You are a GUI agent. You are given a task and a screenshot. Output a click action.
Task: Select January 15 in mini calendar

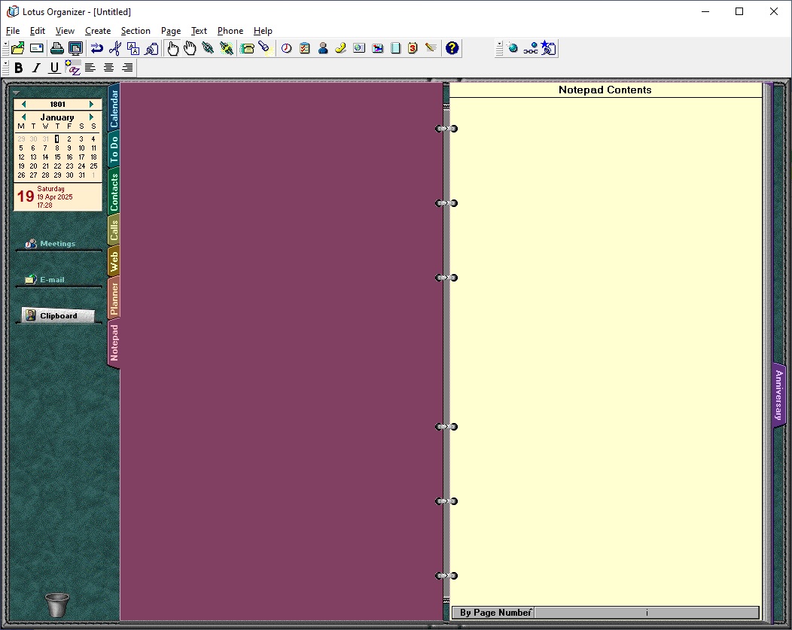tap(57, 157)
